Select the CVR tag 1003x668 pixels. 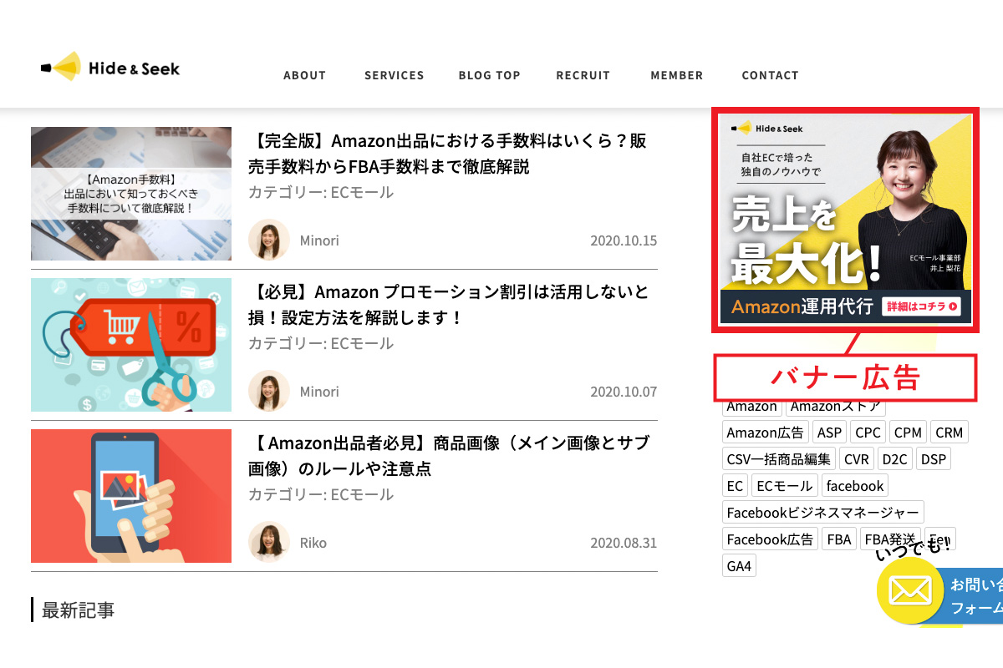pos(857,459)
